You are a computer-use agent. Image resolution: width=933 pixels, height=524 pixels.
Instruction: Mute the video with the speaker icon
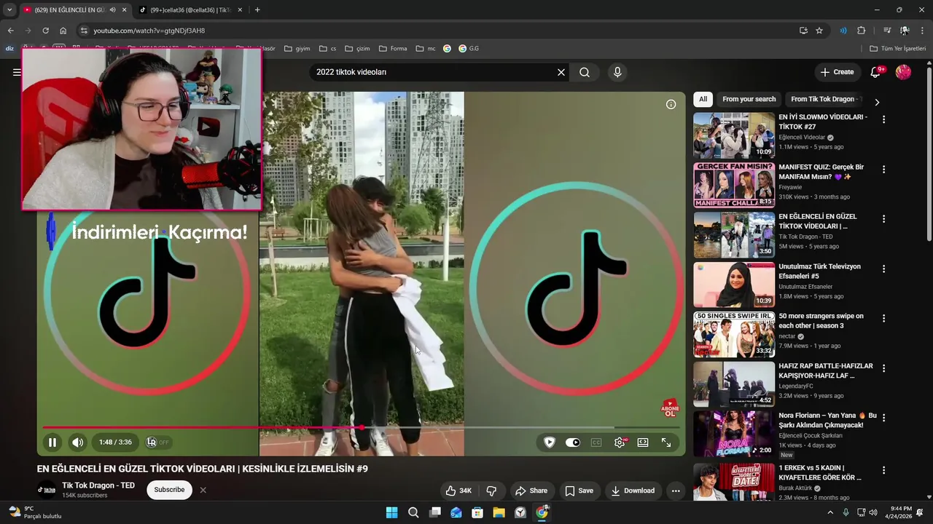pyautogui.click(x=78, y=442)
